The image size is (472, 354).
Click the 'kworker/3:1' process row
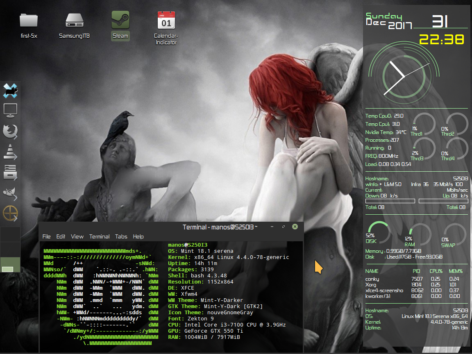click(413, 296)
